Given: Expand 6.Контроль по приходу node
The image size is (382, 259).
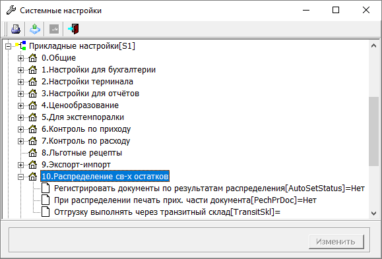Looking at the screenshot, I should (20, 129).
